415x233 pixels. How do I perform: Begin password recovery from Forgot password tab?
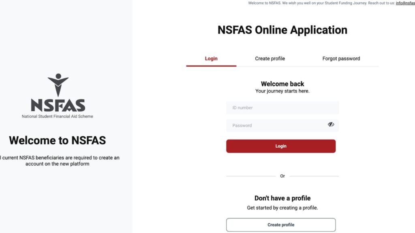(340, 58)
